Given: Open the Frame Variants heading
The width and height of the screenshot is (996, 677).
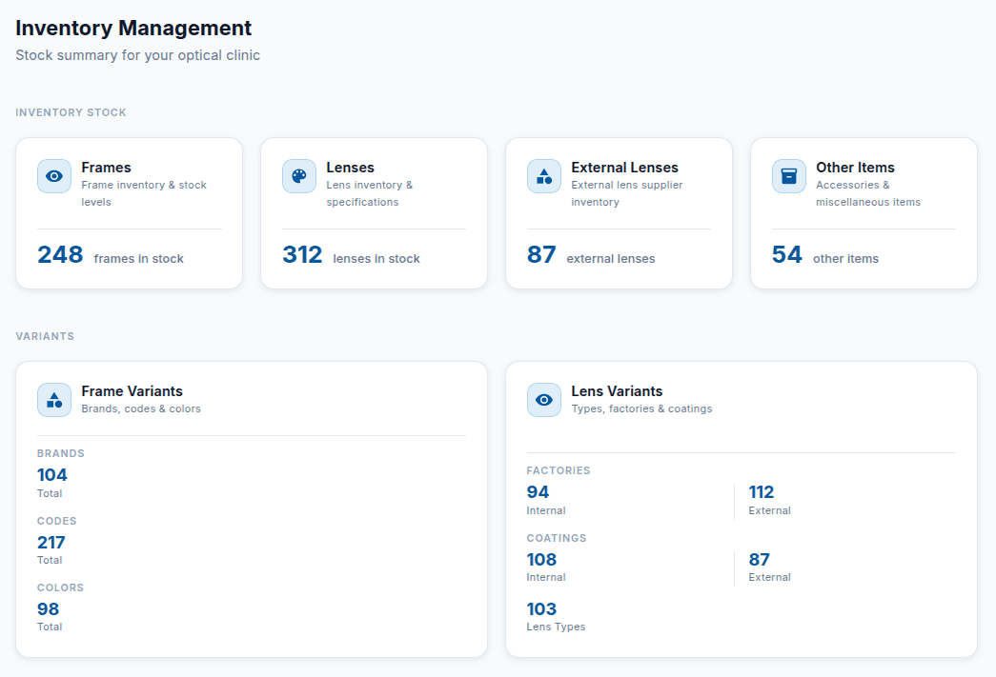Looking at the screenshot, I should [132, 390].
